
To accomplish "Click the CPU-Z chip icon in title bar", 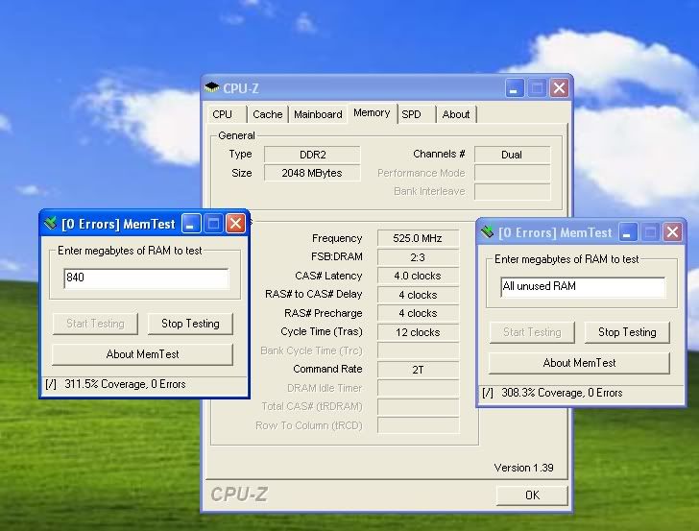I will click(212, 87).
